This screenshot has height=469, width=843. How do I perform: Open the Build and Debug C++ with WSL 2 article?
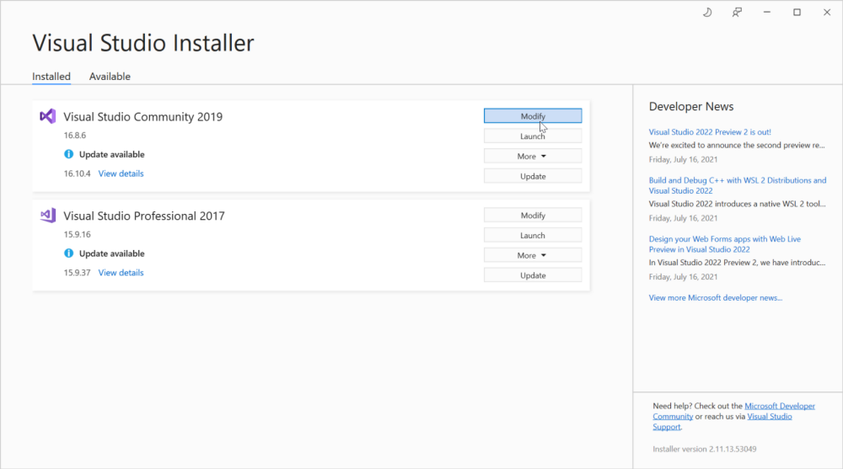pyautogui.click(x=737, y=185)
